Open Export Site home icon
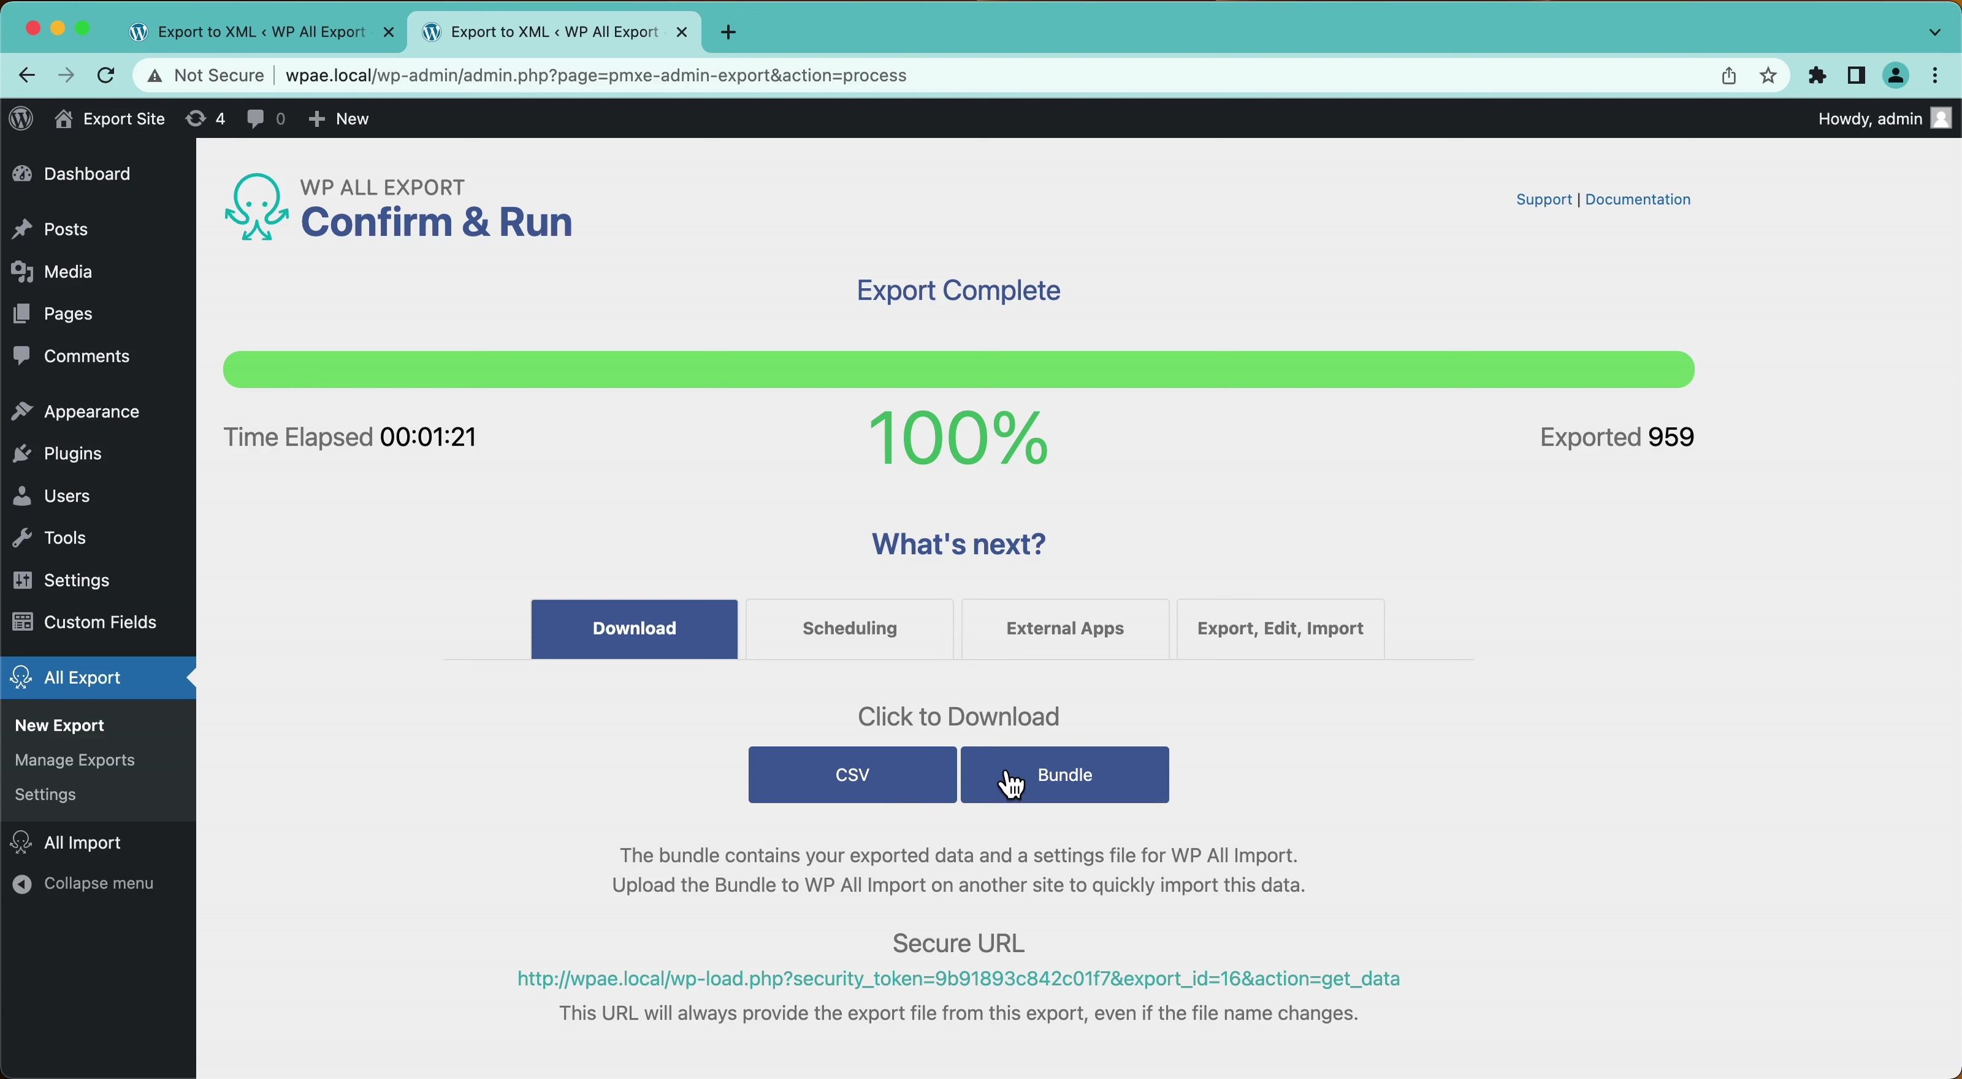The image size is (1962, 1079). click(x=64, y=119)
